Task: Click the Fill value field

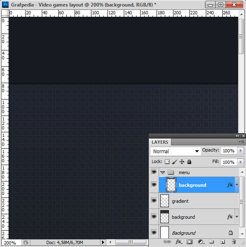Action: [229, 162]
